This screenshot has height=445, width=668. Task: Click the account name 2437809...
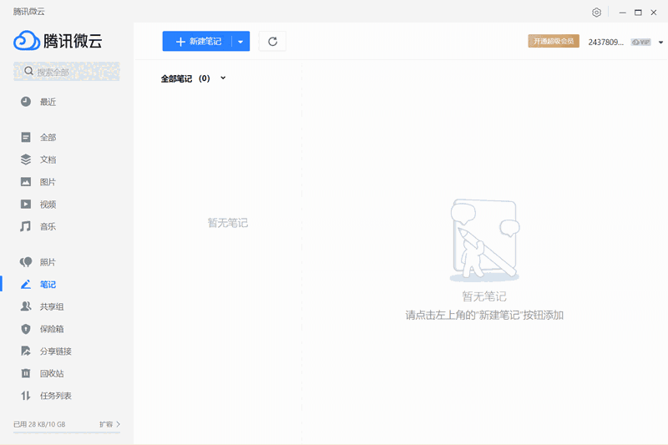pyautogui.click(x=606, y=42)
